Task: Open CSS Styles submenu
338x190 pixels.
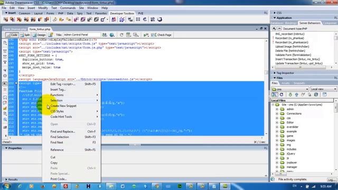Action: [x=71, y=111]
